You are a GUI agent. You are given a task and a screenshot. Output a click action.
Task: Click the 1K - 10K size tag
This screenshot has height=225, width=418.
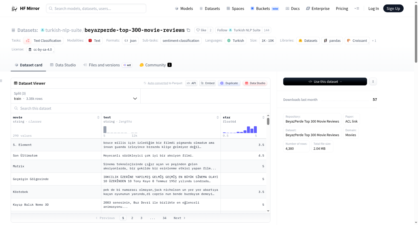(x=268, y=41)
